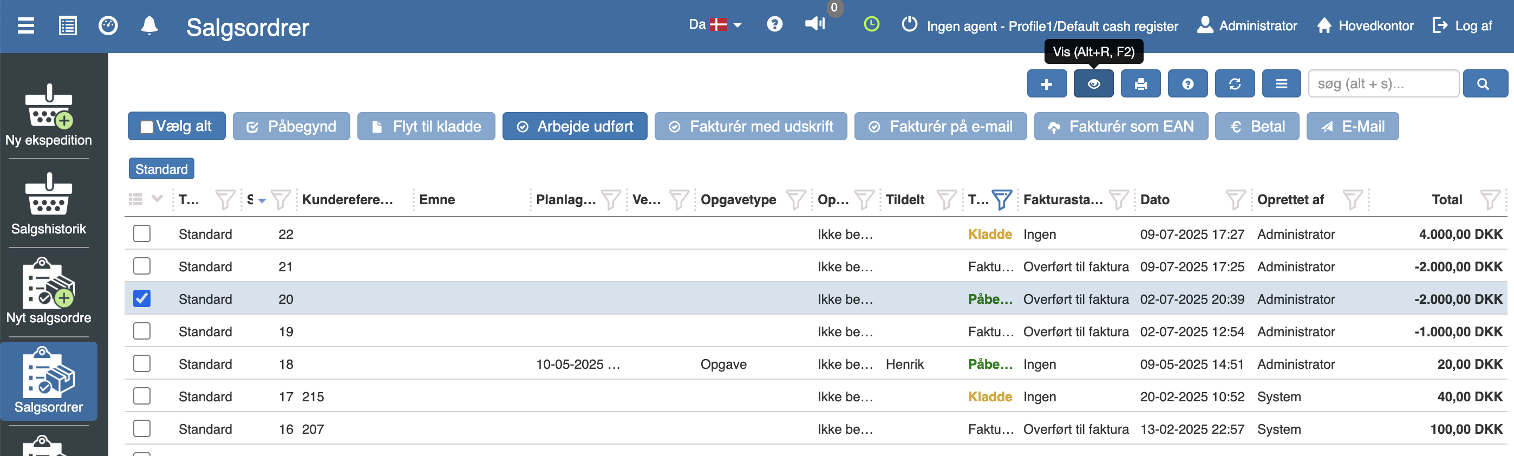1514x456 pixels.
Task: Click the magnifier search button
Action: pos(1484,84)
